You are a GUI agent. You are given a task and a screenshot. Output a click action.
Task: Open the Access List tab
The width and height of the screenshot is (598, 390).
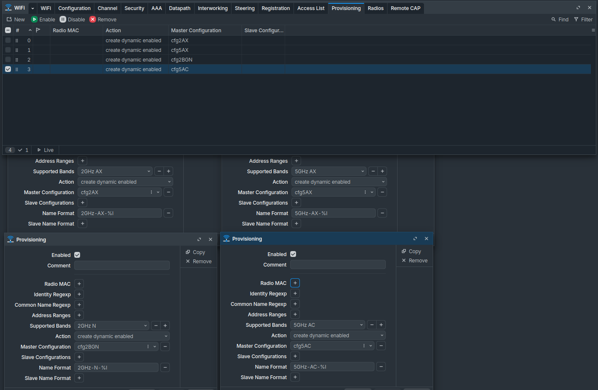click(x=311, y=8)
